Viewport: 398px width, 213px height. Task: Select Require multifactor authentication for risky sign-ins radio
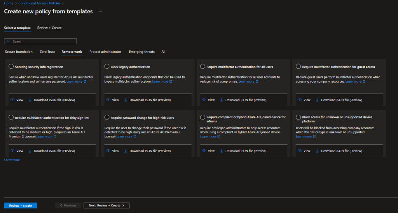[11, 118]
